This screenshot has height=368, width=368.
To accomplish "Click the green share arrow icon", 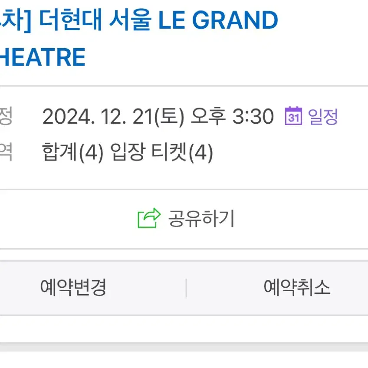I will pos(149,218).
